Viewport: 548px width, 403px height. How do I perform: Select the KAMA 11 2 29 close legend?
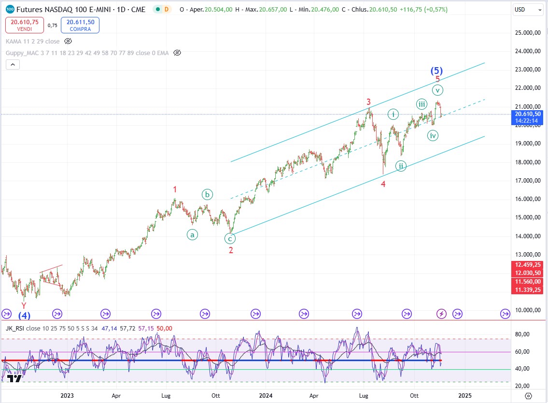pos(32,41)
